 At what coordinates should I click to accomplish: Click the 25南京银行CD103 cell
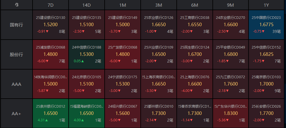[x=266, y=84]
